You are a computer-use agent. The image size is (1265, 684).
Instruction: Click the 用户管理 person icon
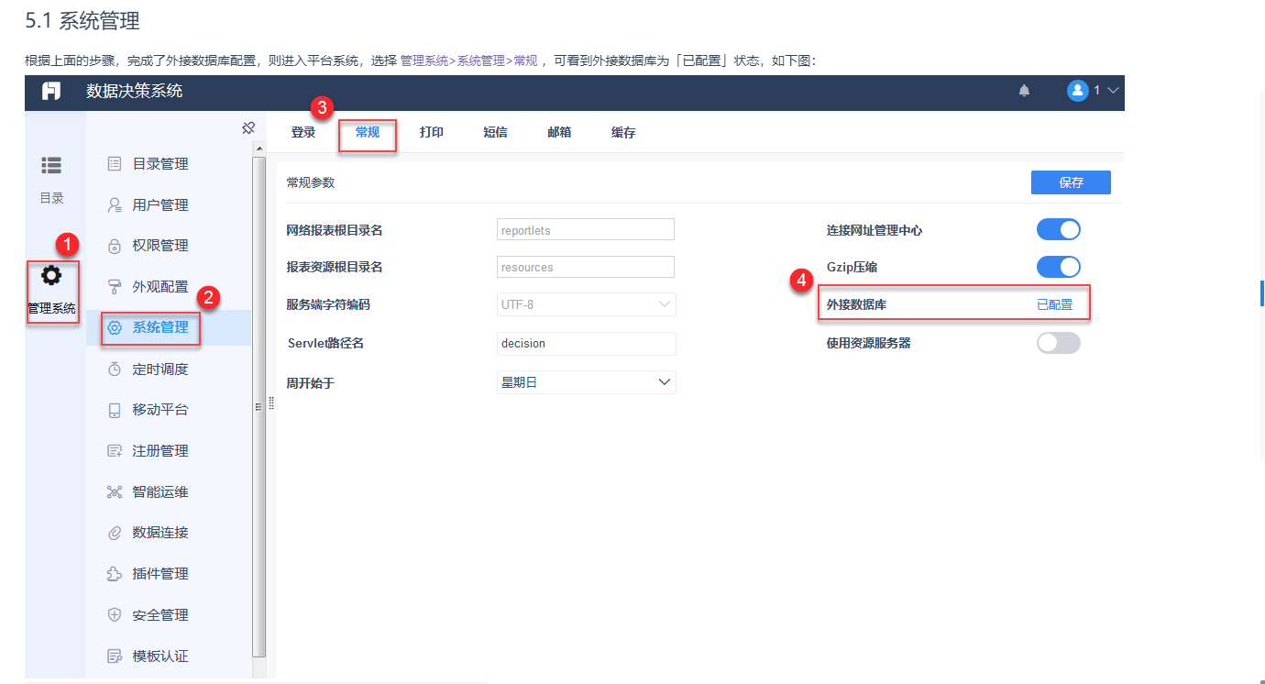click(x=115, y=204)
